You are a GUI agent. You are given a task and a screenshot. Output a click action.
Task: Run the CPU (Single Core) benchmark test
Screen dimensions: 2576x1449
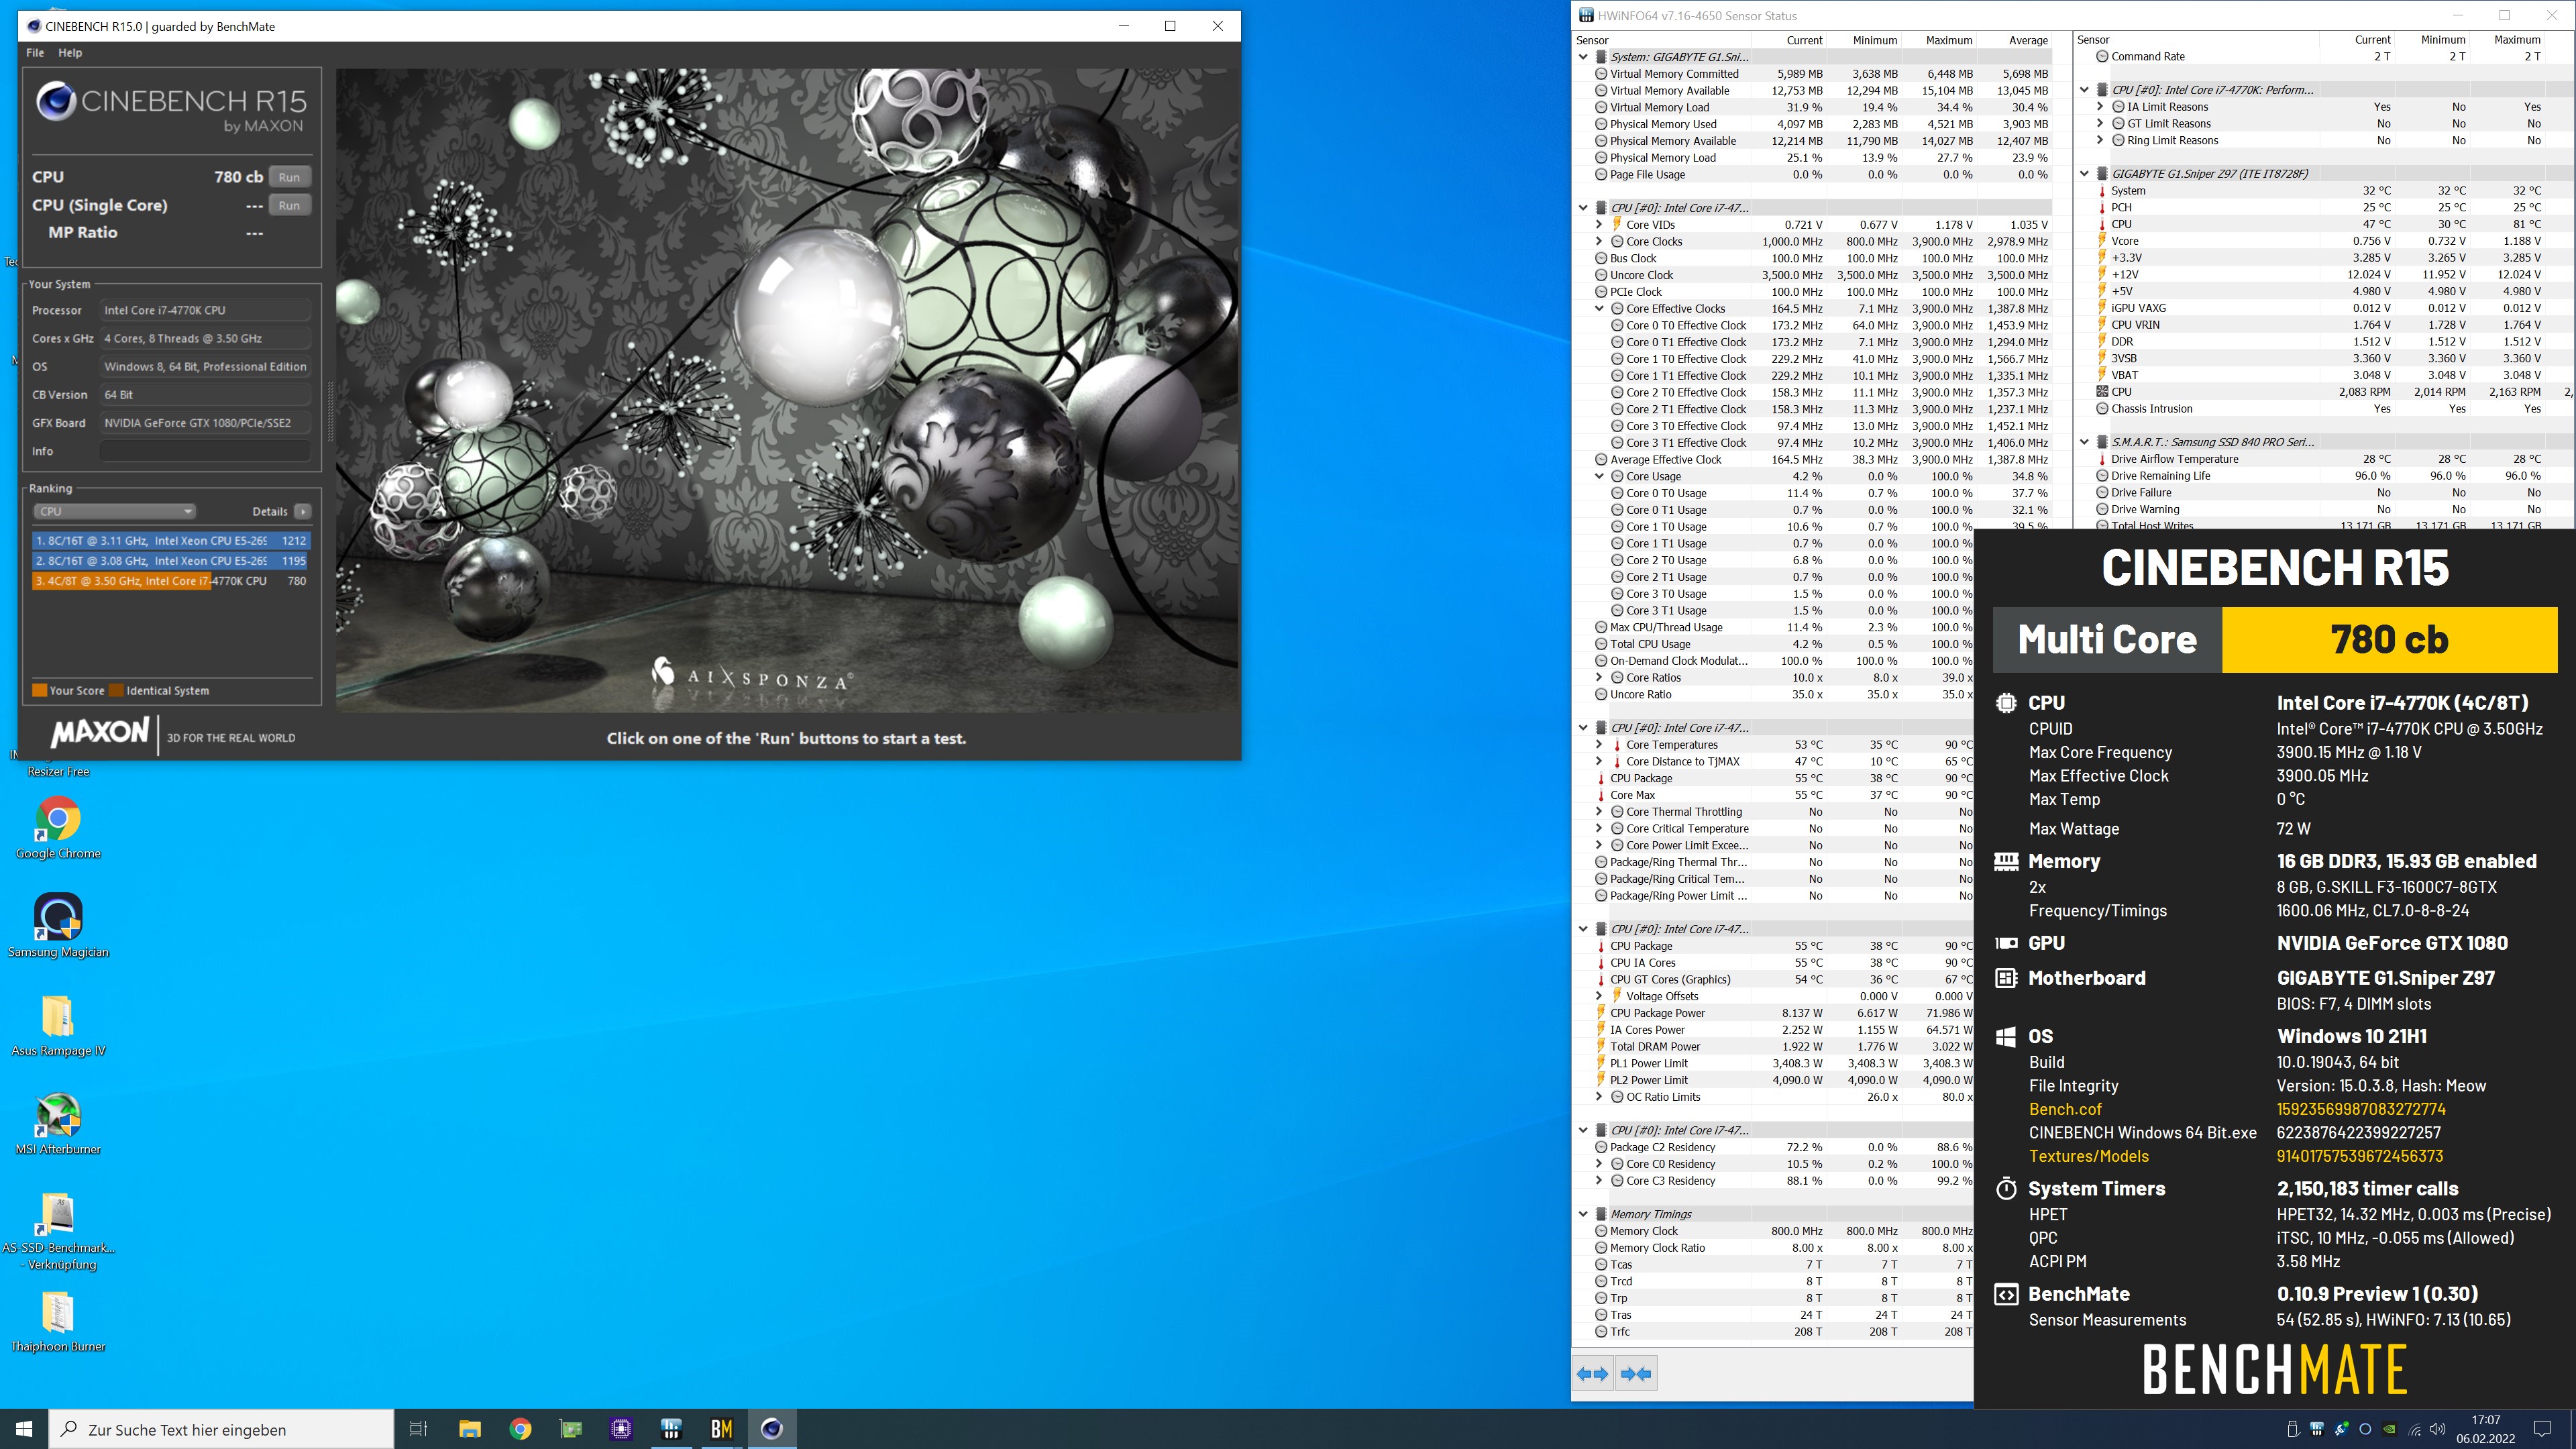[x=289, y=205]
